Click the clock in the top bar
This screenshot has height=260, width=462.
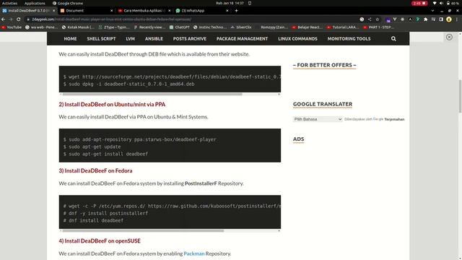pyautogui.click(x=230, y=3)
